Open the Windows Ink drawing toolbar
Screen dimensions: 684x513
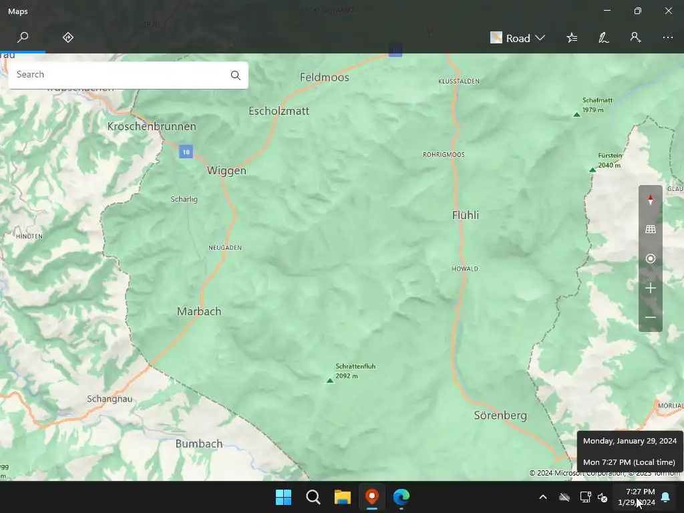(604, 38)
